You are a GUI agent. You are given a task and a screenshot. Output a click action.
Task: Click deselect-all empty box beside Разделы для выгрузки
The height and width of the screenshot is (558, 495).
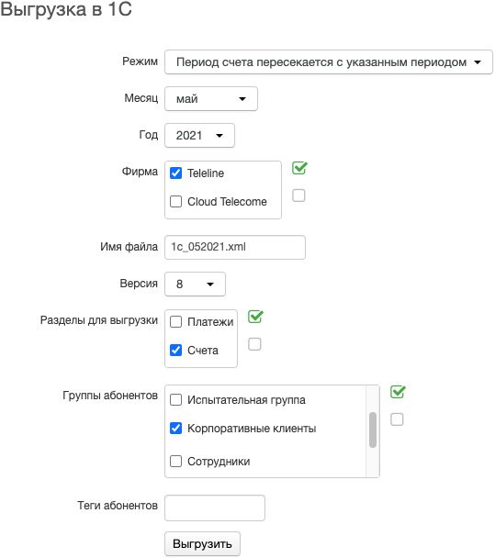coord(254,344)
